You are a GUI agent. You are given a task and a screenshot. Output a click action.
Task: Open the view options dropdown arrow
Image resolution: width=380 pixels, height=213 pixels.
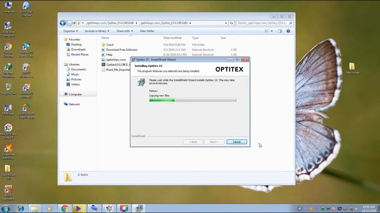[272, 31]
